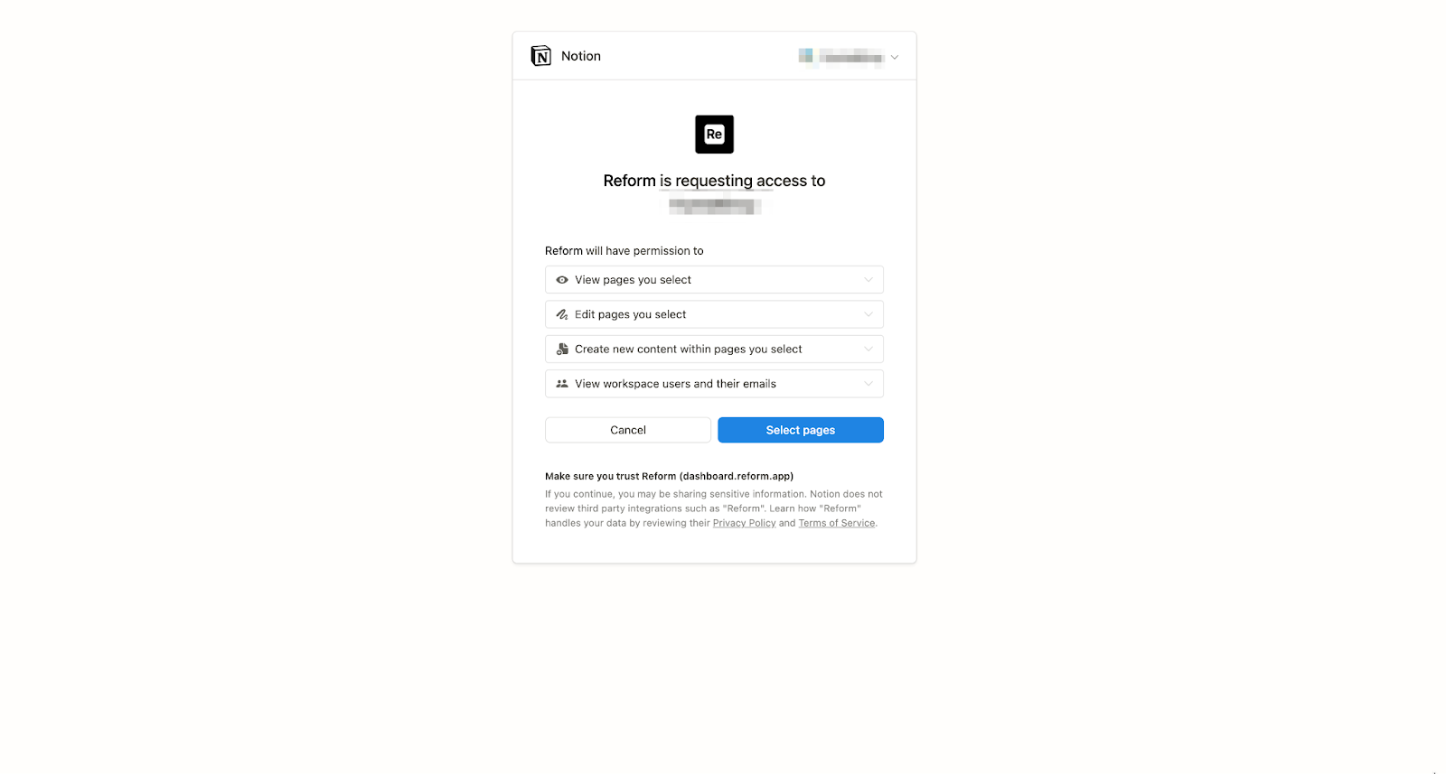
Task: Click the blurred workspace avatar in header
Action: click(805, 56)
